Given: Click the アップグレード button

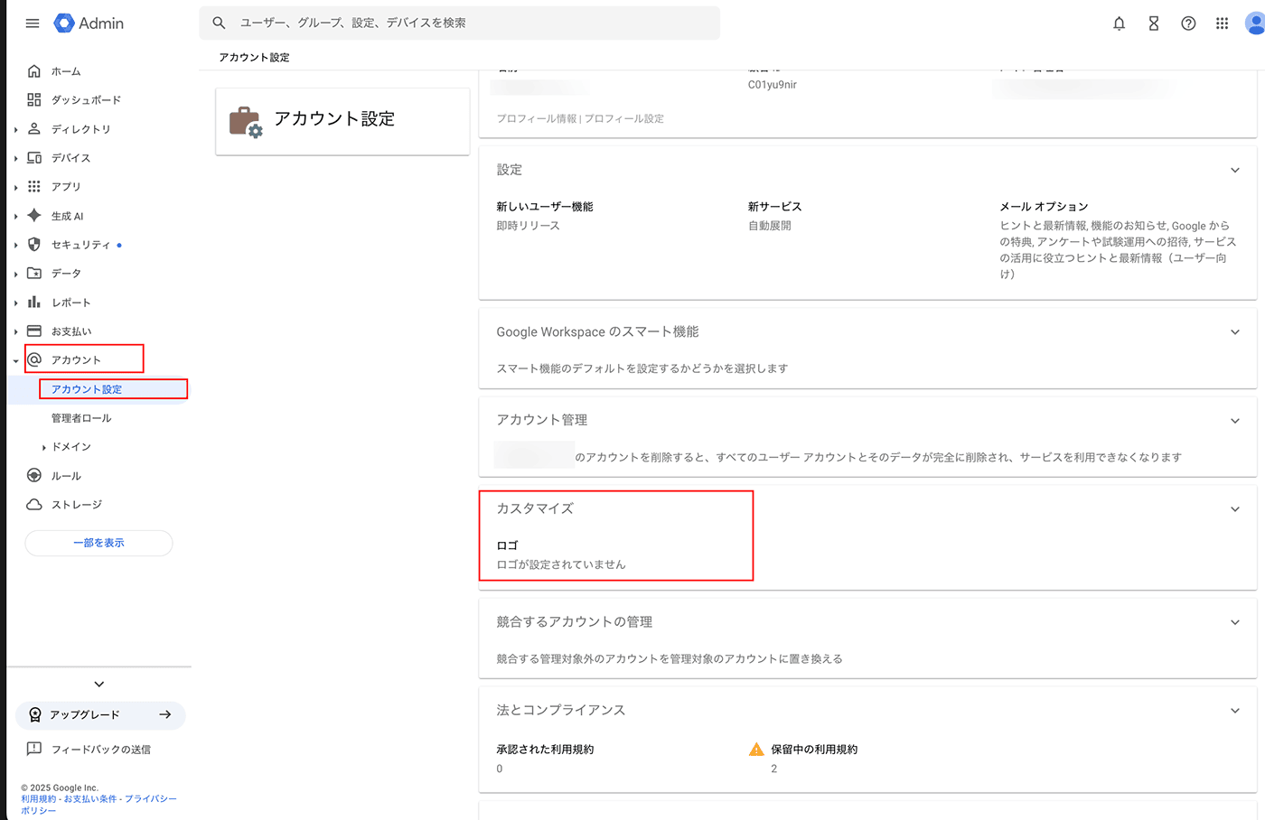Looking at the screenshot, I should click(x=100, y=715).
